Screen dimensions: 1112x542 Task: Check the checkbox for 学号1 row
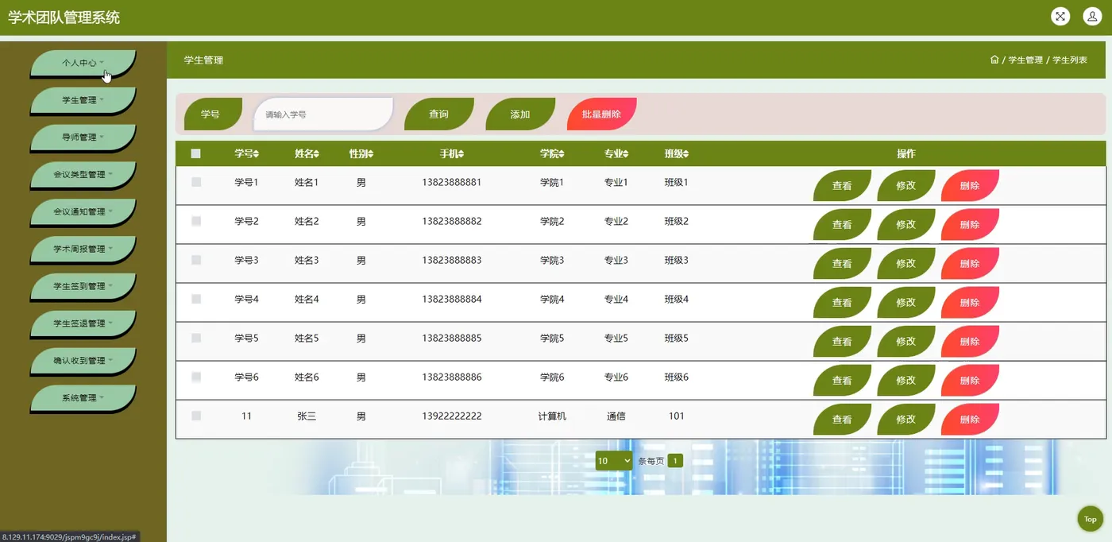tap(196, 182)
